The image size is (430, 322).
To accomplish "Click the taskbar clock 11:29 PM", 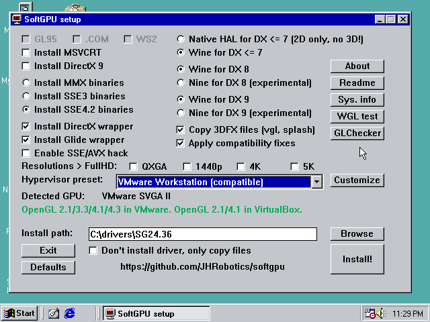I will [x=408, y=313].
